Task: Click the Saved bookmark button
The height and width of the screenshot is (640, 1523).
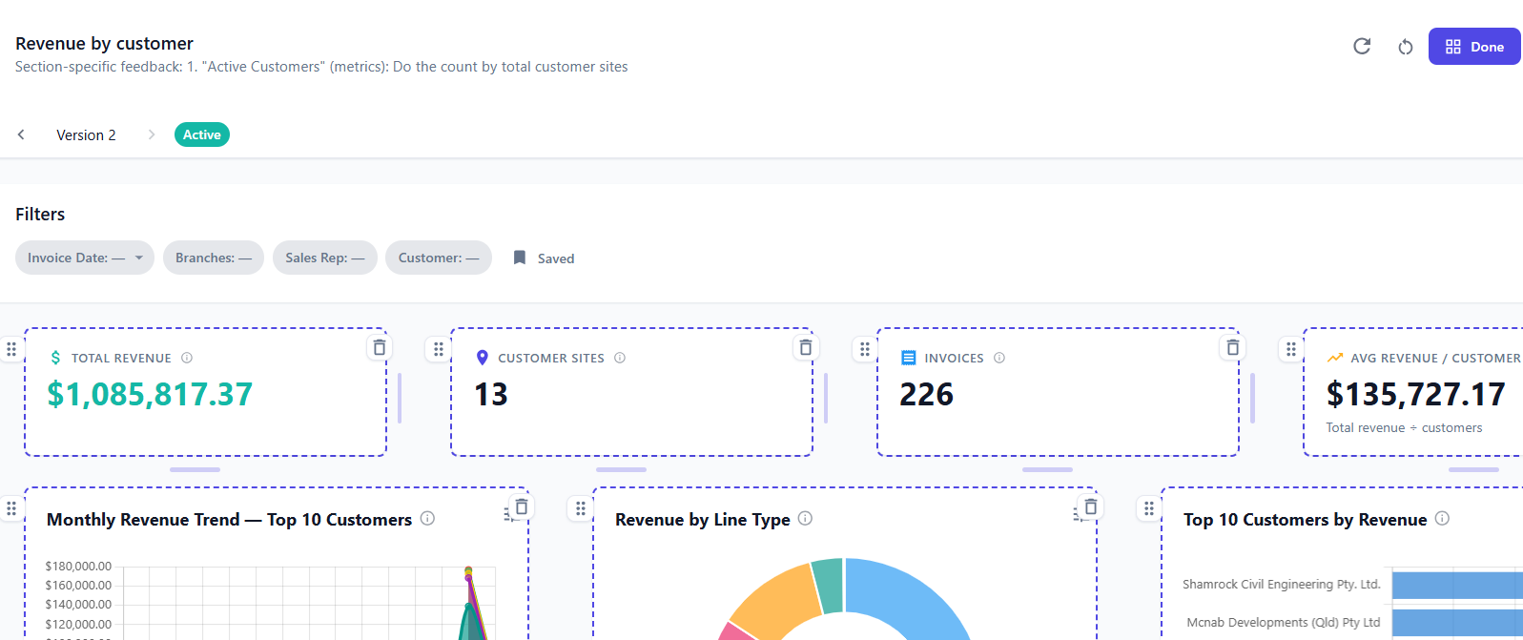Action: 544,258
